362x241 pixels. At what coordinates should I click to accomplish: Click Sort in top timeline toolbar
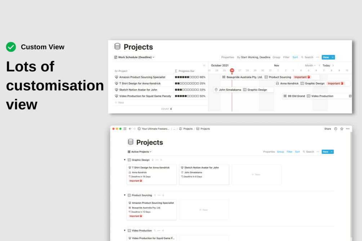tap(295, 57)
